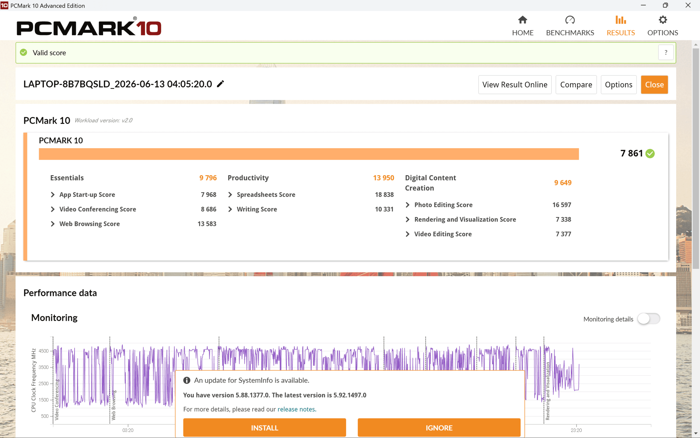The height and width of the screenshot is (438, 700).
Task: Open the release notes link
Action: pos(296,409)
